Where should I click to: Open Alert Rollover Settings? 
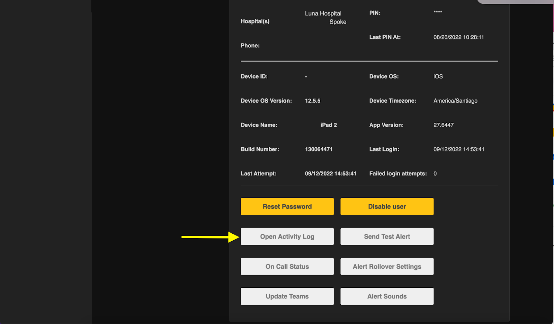point(387,267)
